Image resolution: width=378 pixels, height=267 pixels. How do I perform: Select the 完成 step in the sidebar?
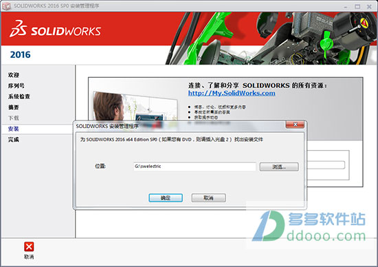coord(14,140)
